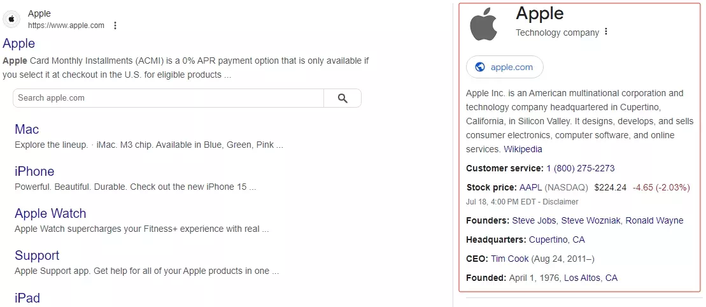Click the magnifier search button for apple.com

[342, 98]
